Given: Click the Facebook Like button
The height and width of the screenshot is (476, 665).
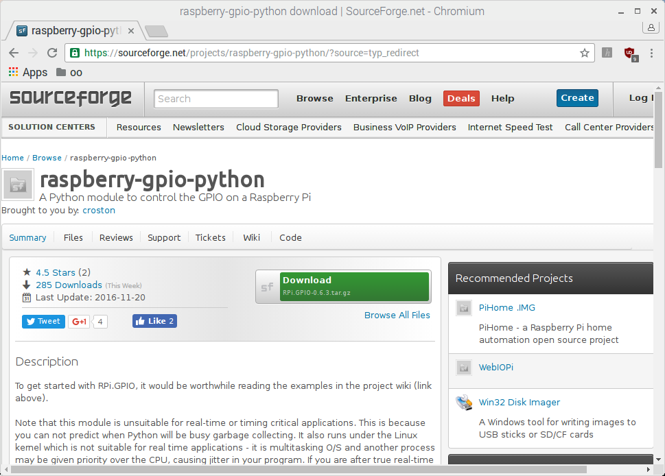Looking at the screenshot, I should (x=154, y=321).
